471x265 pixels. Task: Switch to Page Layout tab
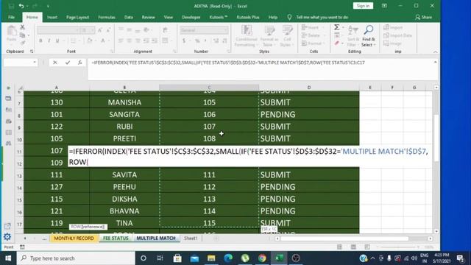[x=77, y=17]
